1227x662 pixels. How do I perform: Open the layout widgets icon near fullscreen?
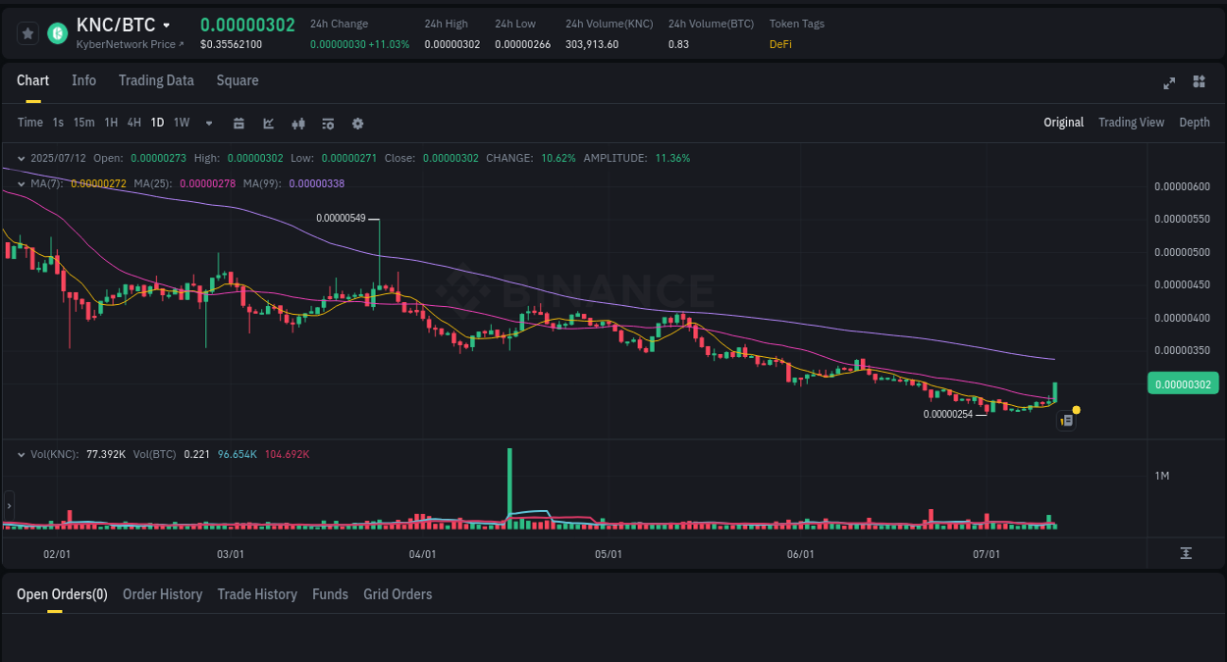click(x=1199, y=82)
